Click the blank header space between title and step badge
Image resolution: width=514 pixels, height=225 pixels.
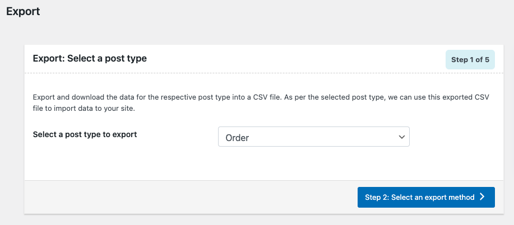tap(291, 59)
